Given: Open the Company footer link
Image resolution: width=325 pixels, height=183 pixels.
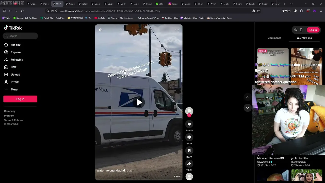Looking at the screenshot, I should click(10, 111).
